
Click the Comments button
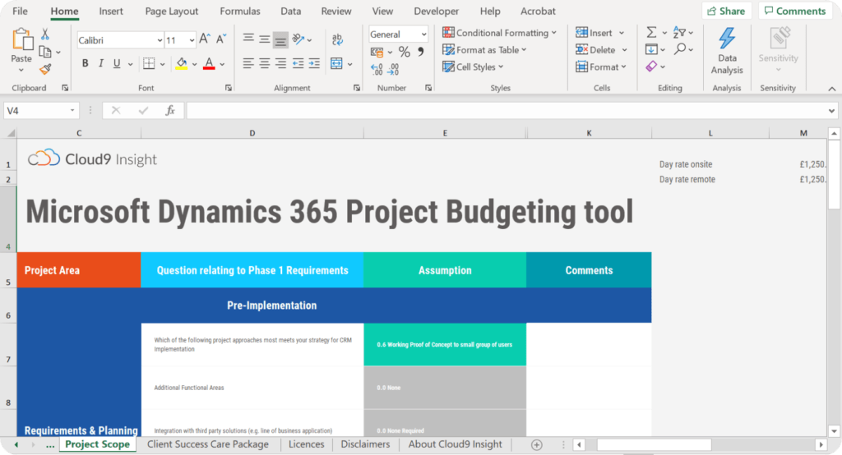pyautogui.click(x=795, y=11)
